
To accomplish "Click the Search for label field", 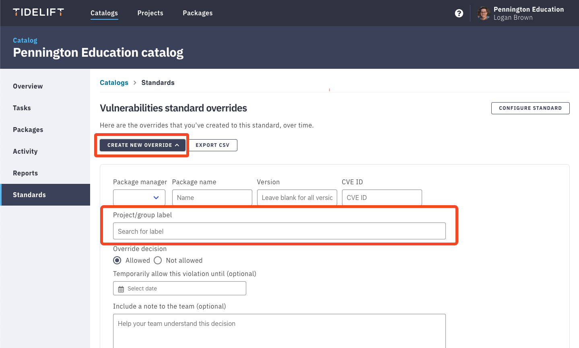I will 279,231.
